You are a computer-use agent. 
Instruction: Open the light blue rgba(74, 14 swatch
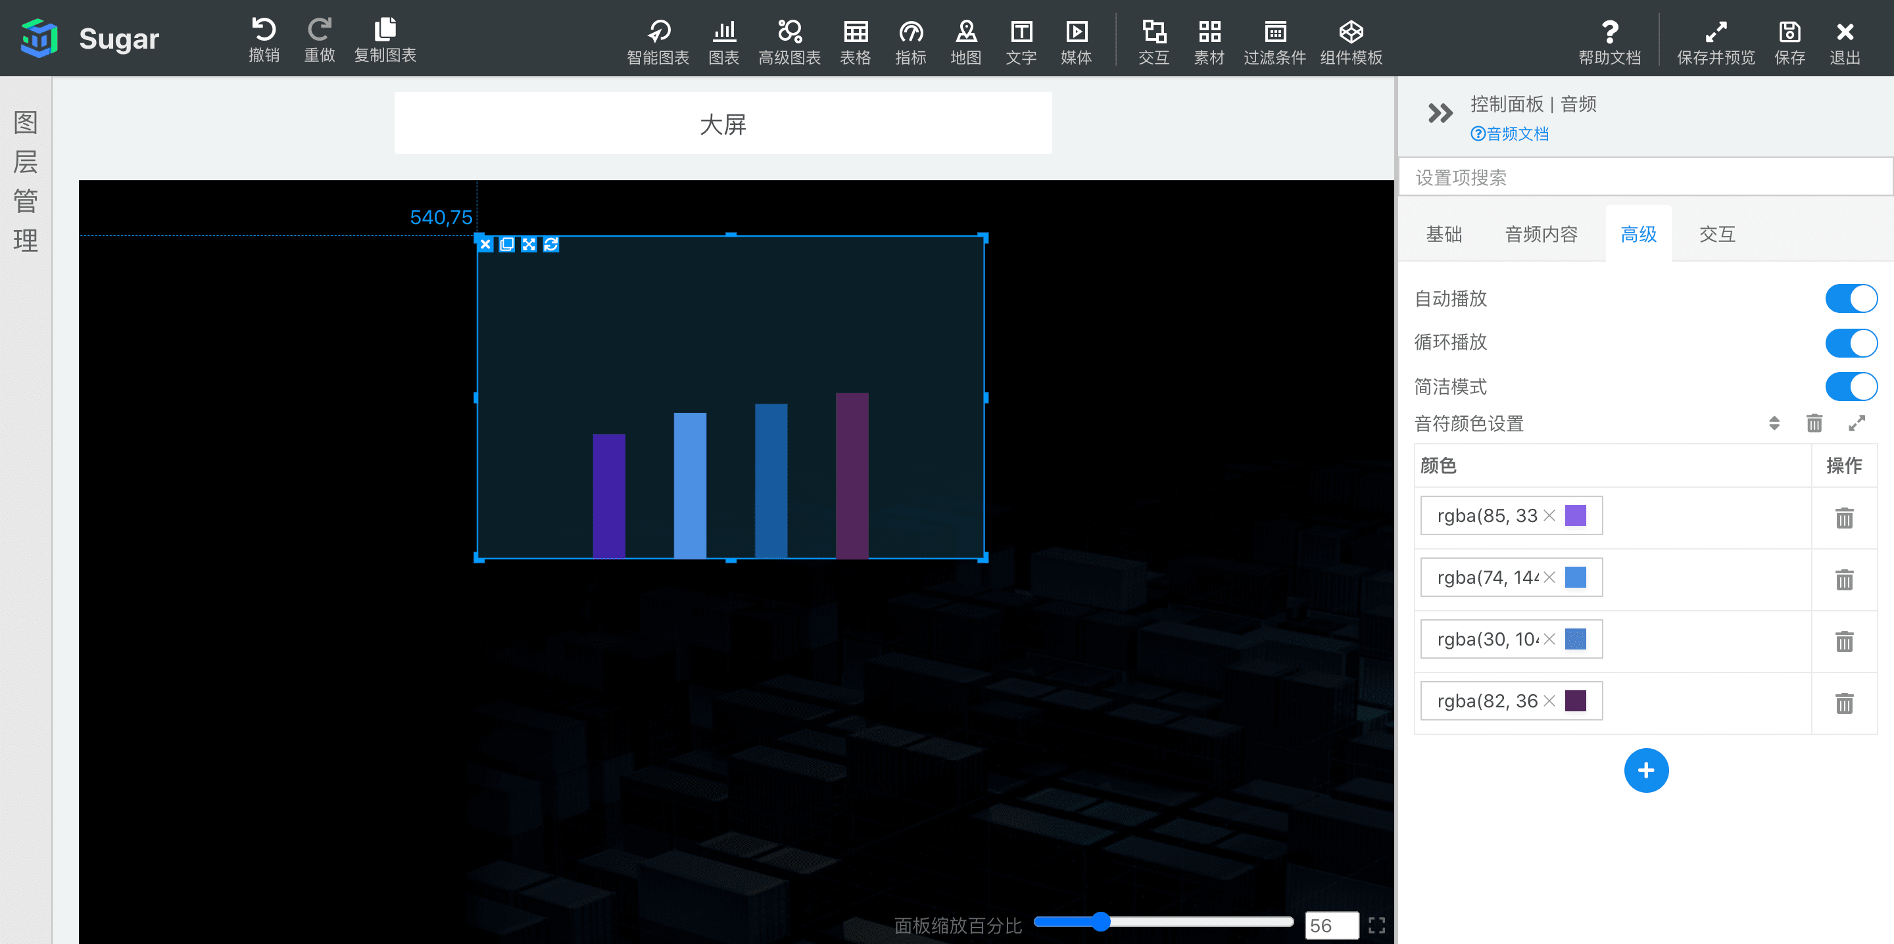click(x=1575, y=577)
